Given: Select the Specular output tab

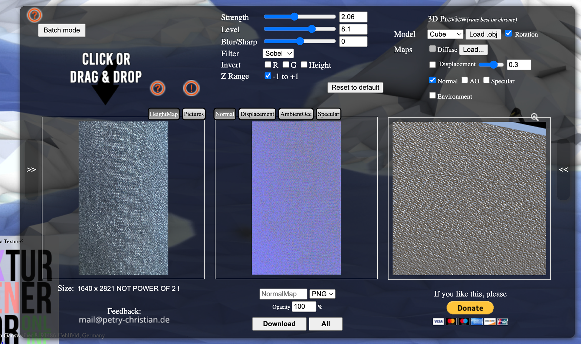Looking at the screenshot, I should pos(328,114).
